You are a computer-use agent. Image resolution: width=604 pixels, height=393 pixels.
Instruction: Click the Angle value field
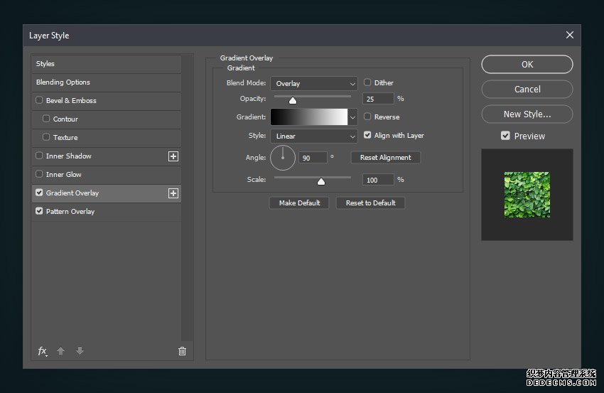313,158
